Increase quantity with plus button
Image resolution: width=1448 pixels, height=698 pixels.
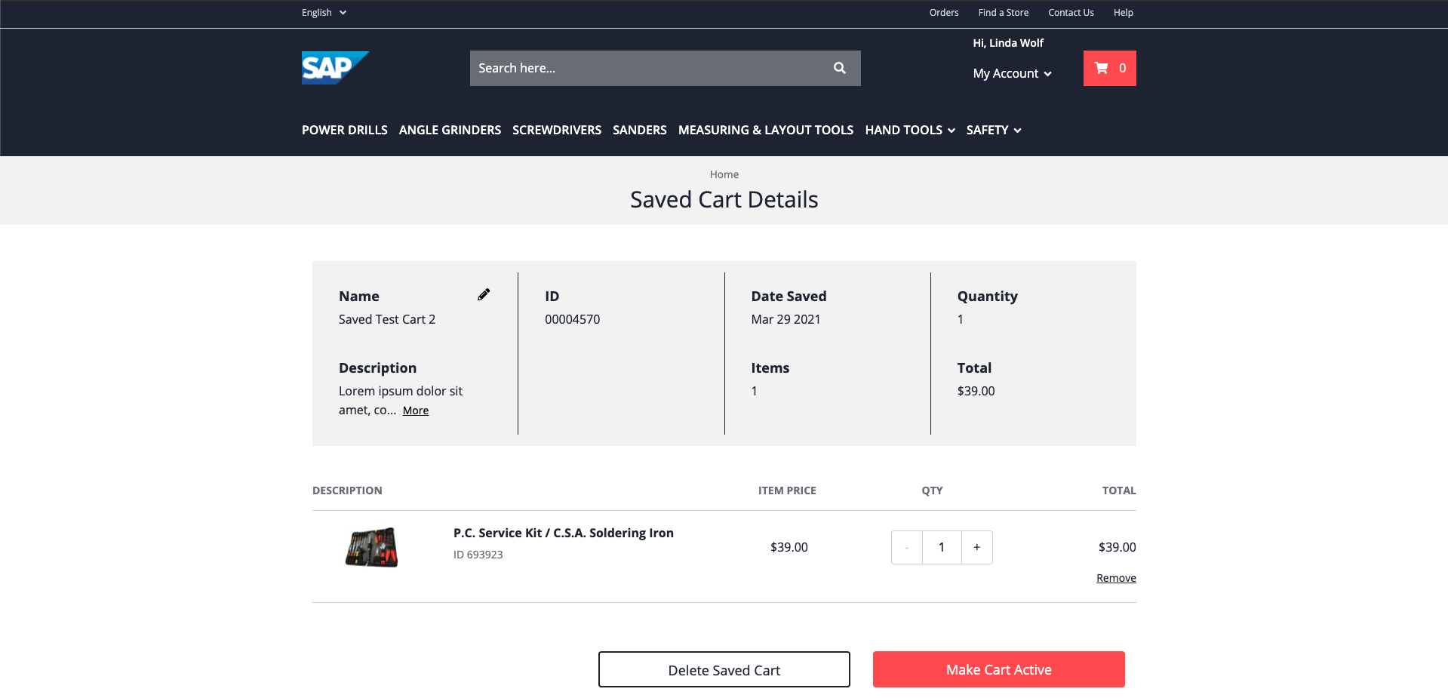[x=976, y=547]
